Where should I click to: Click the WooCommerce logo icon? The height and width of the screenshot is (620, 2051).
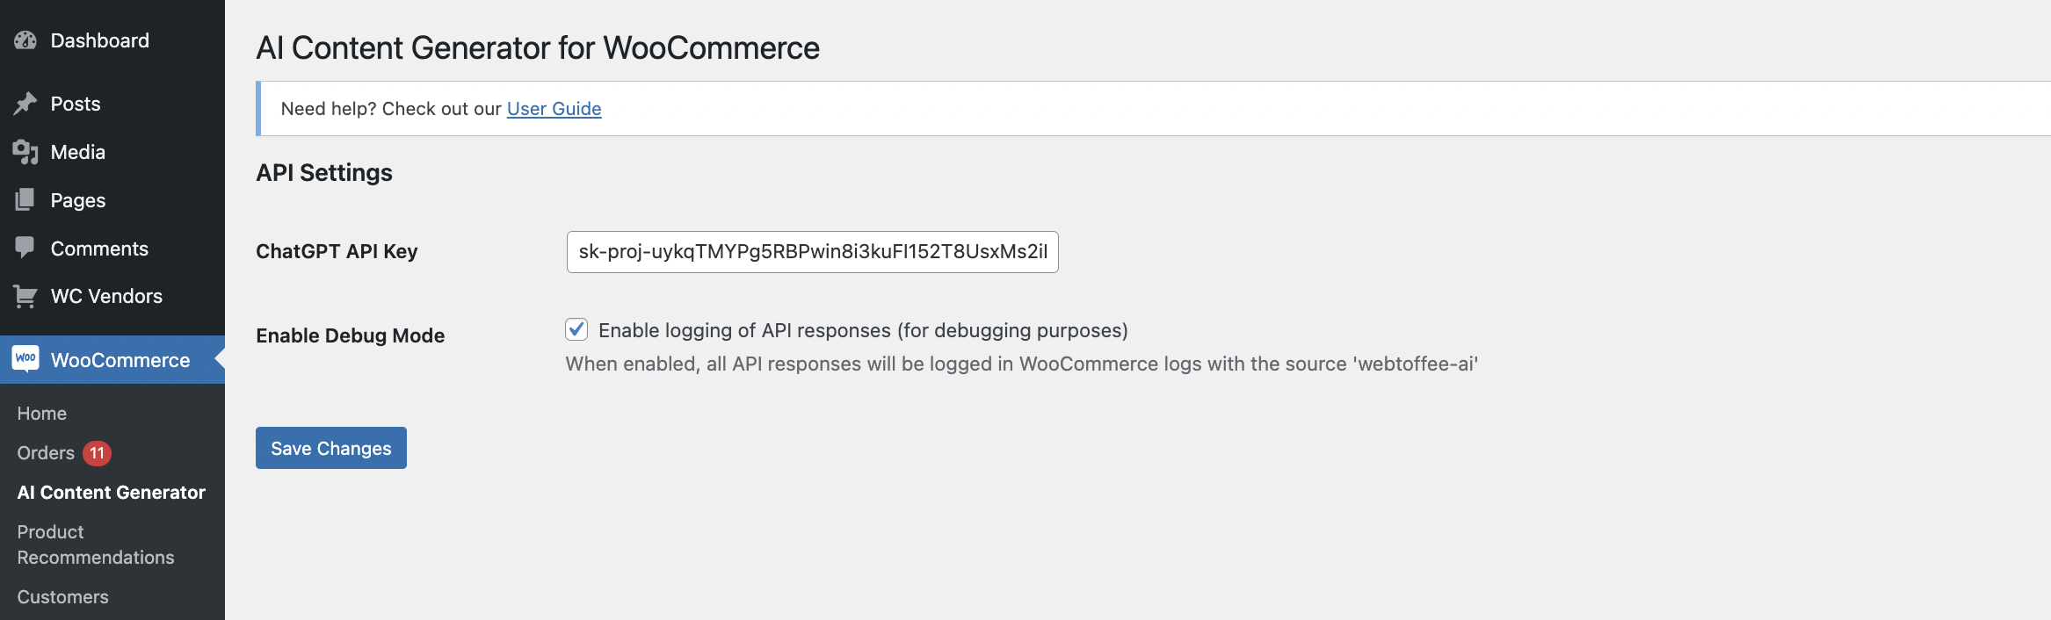pos(25,358)
